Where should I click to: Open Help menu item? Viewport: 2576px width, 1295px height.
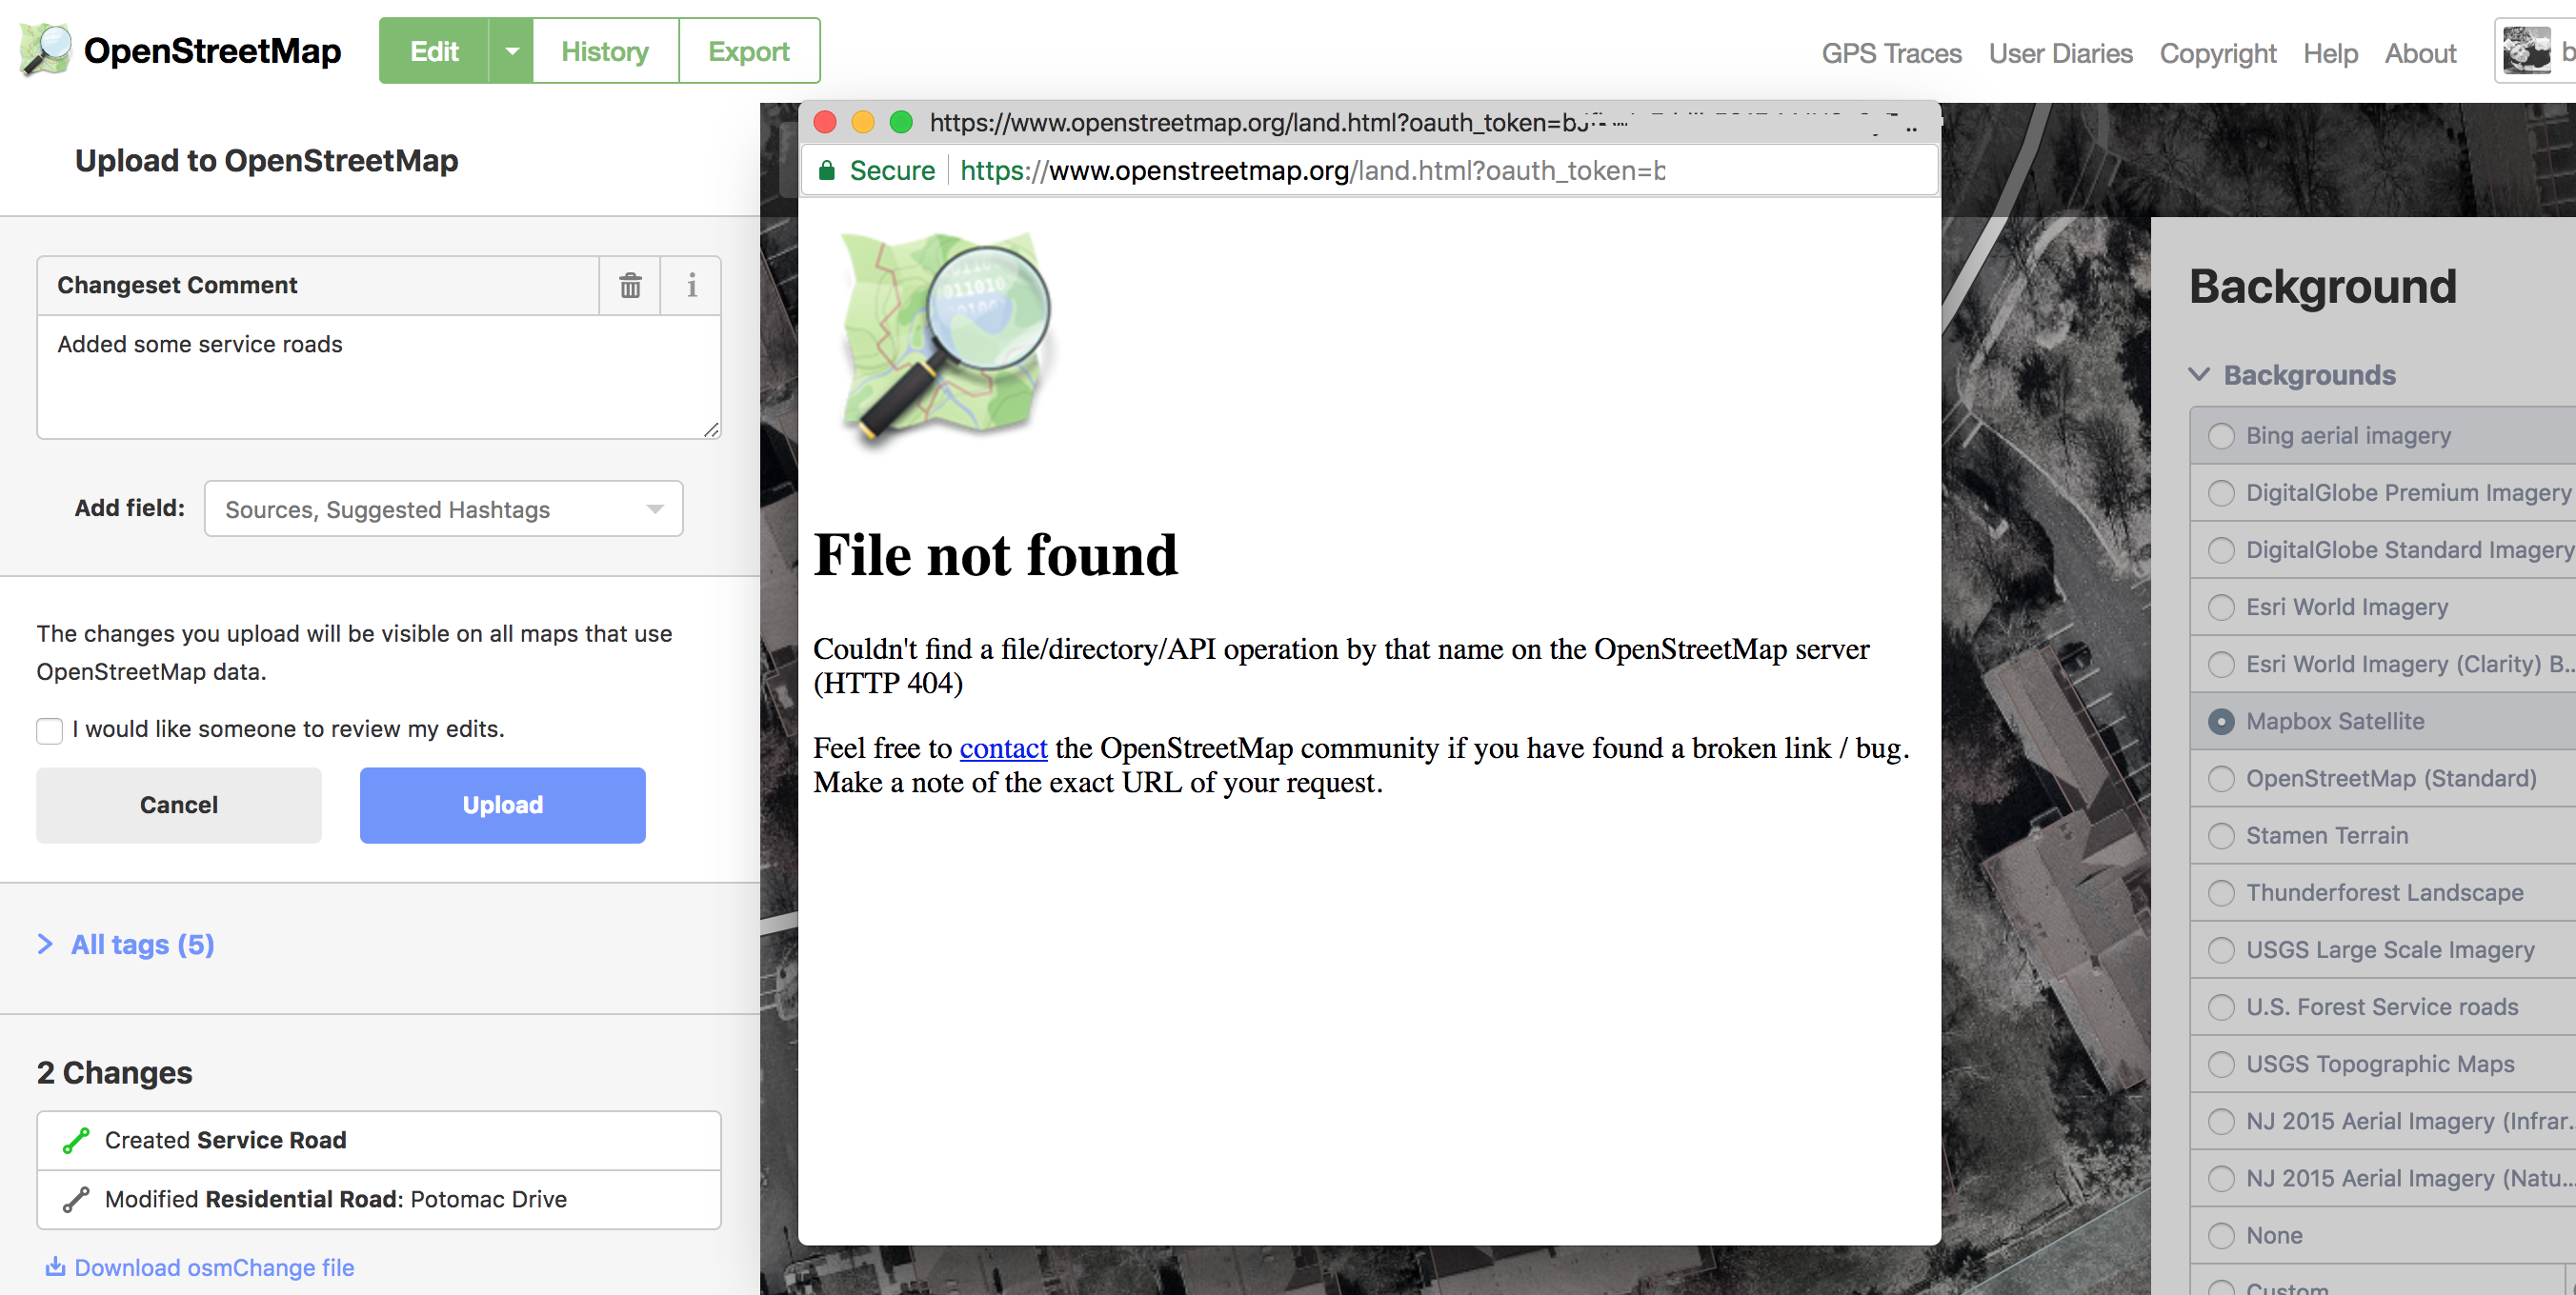point(2330,53)
